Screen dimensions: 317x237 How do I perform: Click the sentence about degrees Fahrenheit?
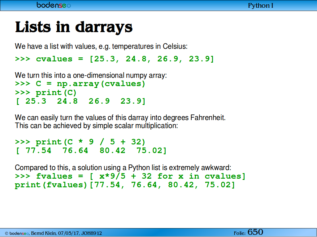tap(120, 118)
